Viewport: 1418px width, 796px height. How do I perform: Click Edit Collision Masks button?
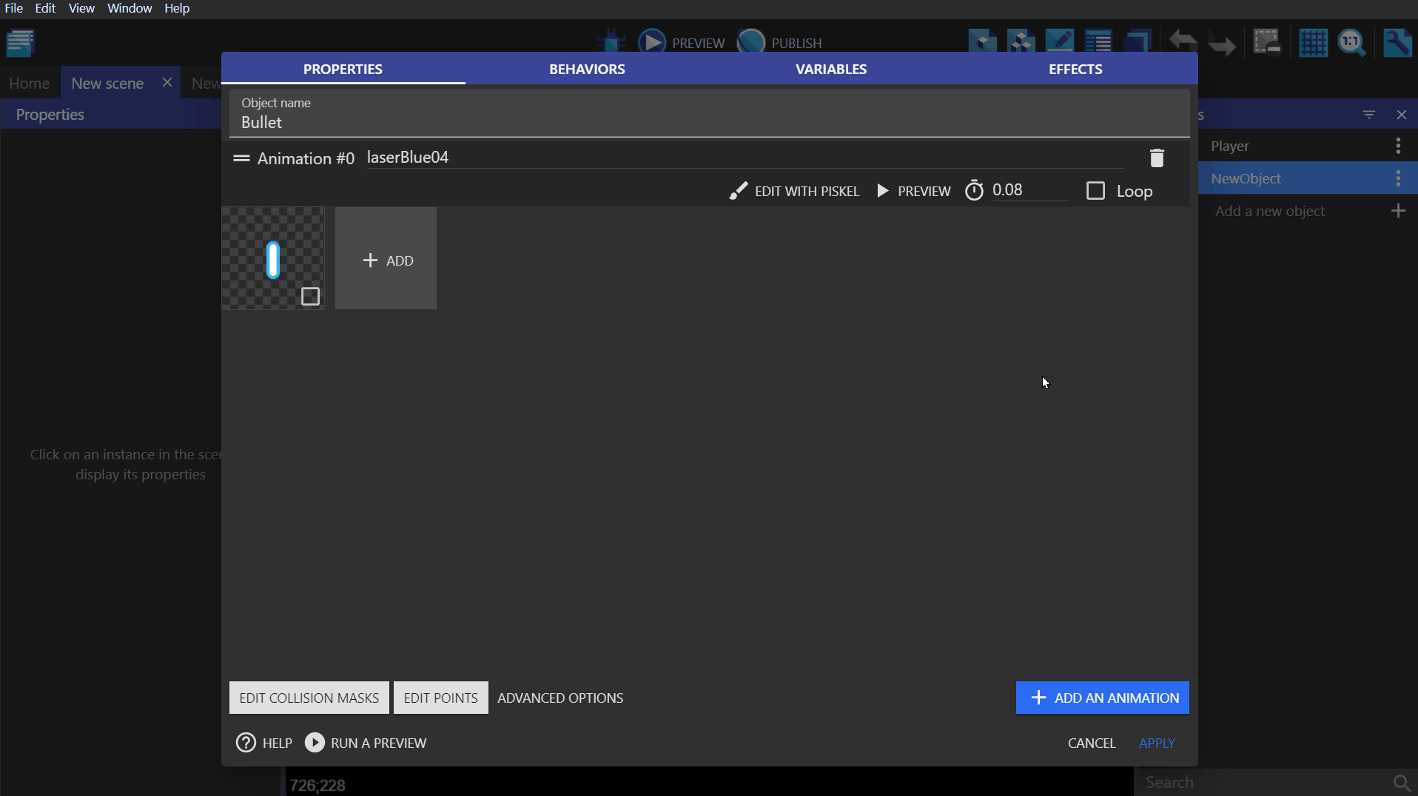point(309,698)
